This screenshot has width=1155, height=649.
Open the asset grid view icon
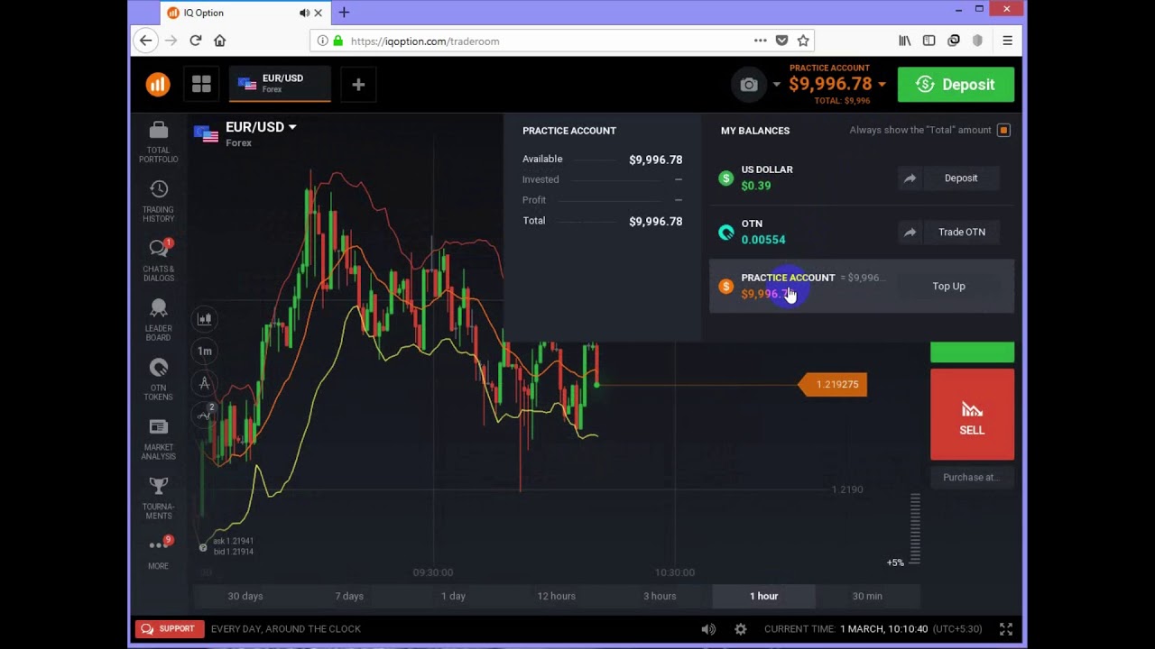pos(201,85)
